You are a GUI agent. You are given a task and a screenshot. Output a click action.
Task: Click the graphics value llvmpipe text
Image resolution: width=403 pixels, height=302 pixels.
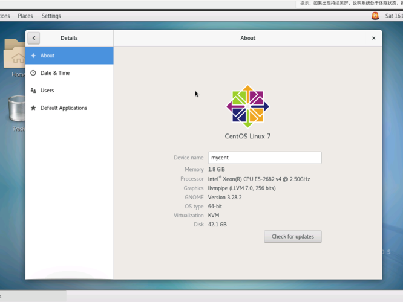[x=241, y=188]
